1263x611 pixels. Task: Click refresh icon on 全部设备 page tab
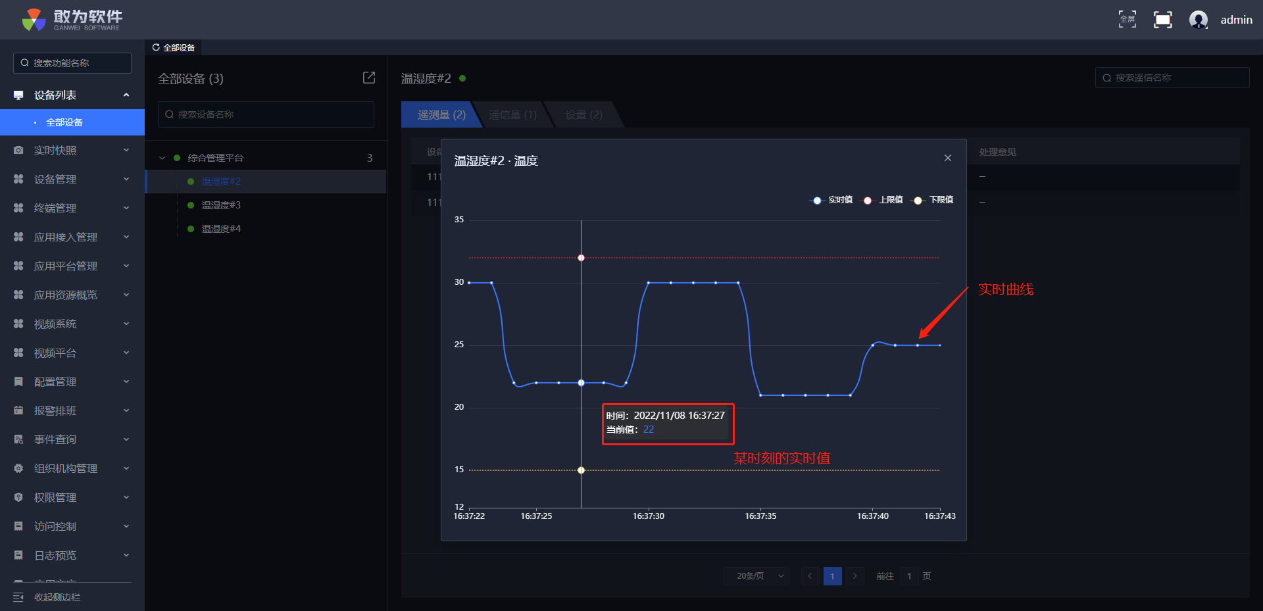tap(156, 47)
